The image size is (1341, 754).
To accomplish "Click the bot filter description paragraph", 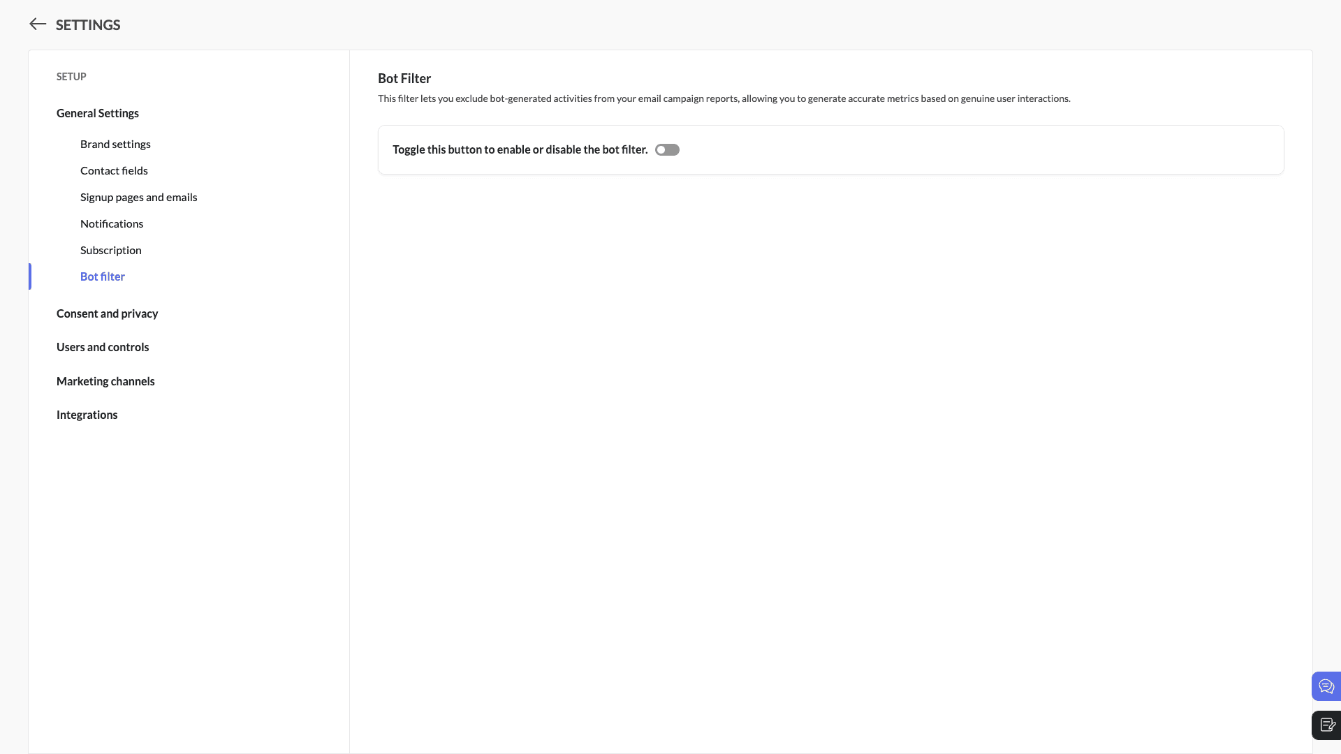I will click(x=724, y=98).
